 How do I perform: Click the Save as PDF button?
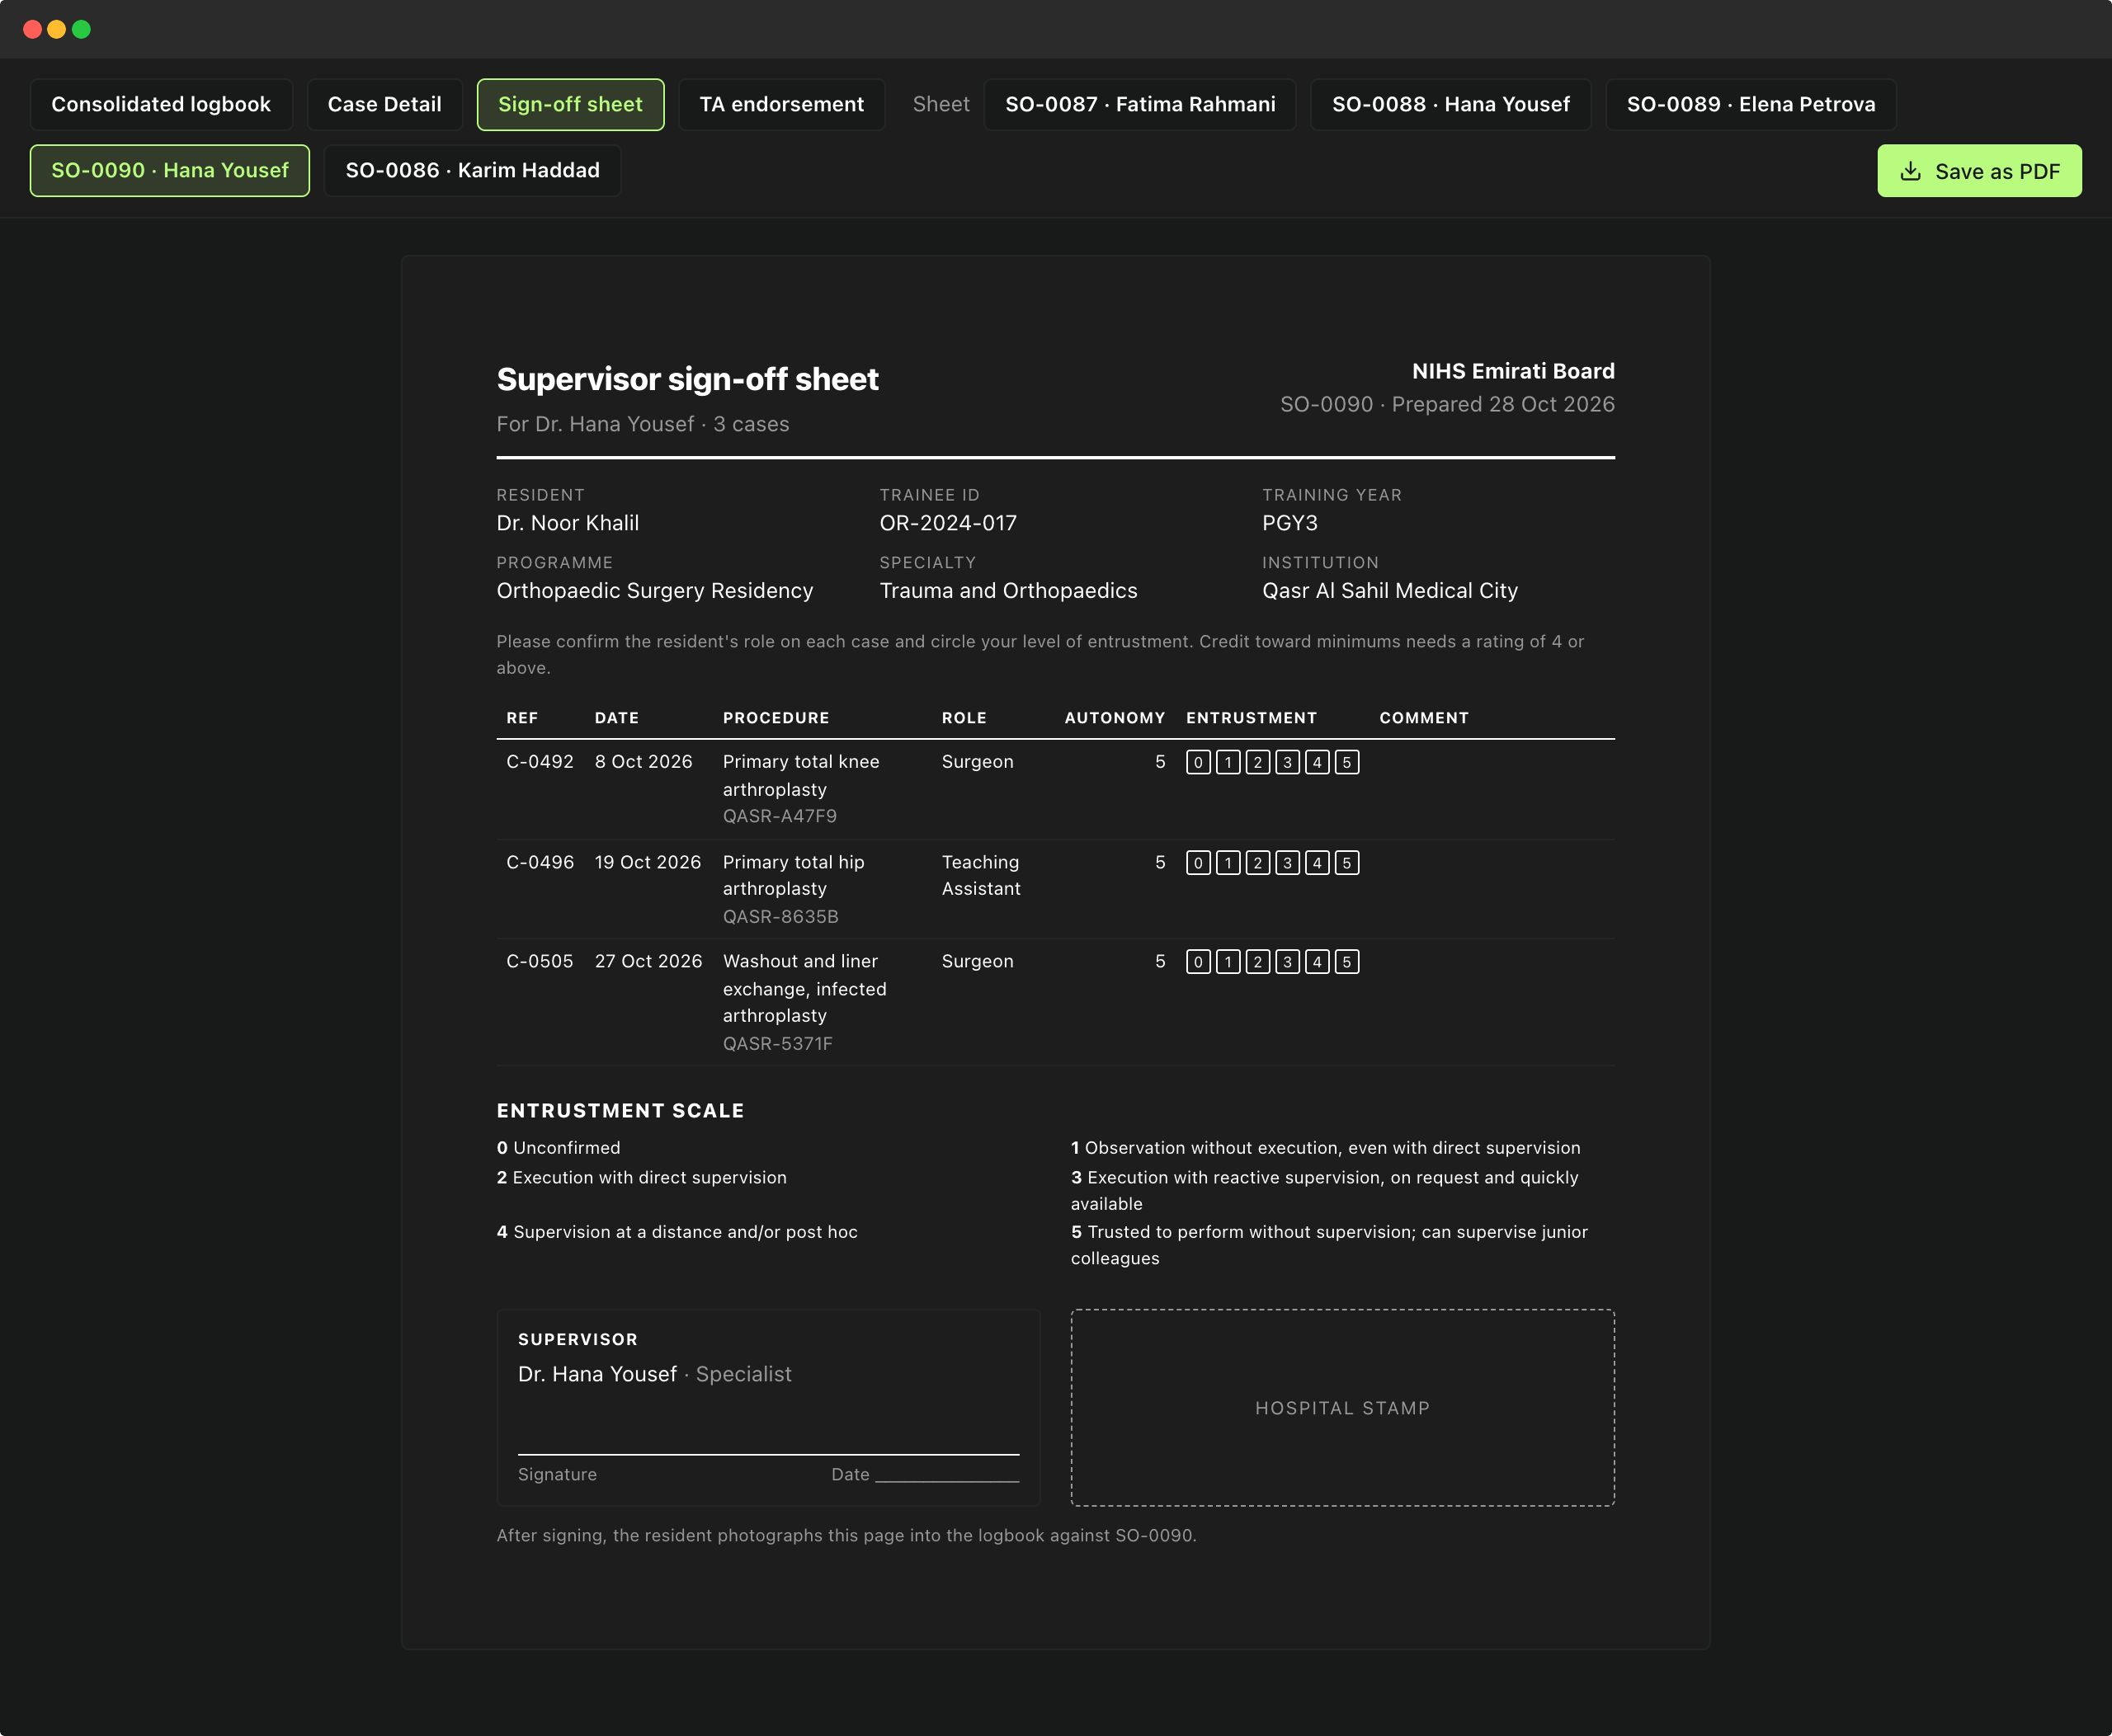click(1979, 171)
